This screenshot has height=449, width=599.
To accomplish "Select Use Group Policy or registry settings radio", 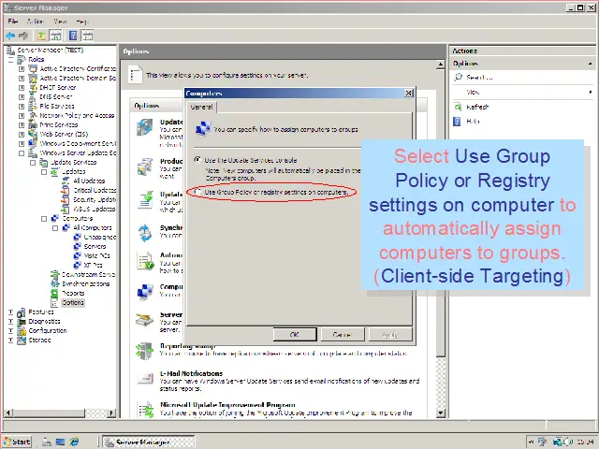I will (x=197, y=192).
